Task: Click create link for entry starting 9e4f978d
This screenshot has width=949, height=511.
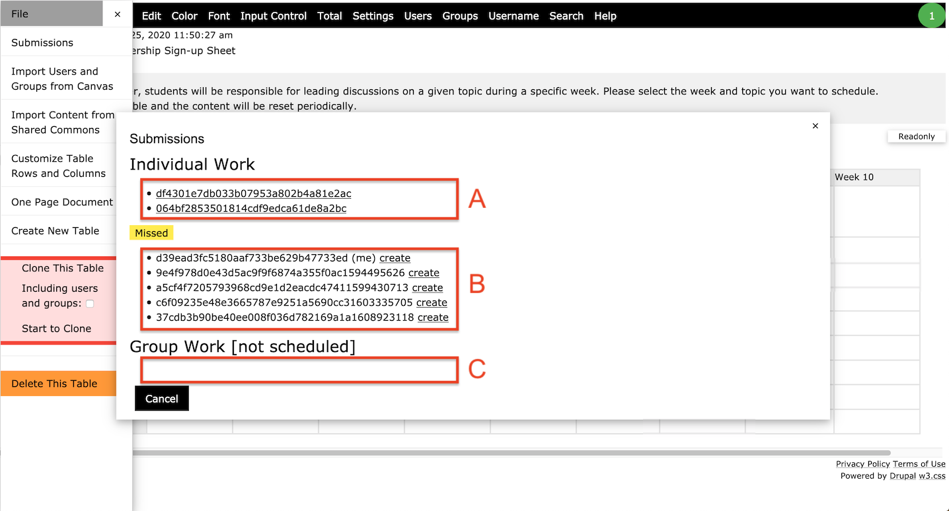Action: pos(424,273)
